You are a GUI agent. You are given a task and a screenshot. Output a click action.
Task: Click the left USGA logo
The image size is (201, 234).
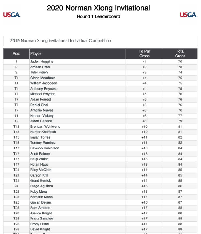[11, 15]
